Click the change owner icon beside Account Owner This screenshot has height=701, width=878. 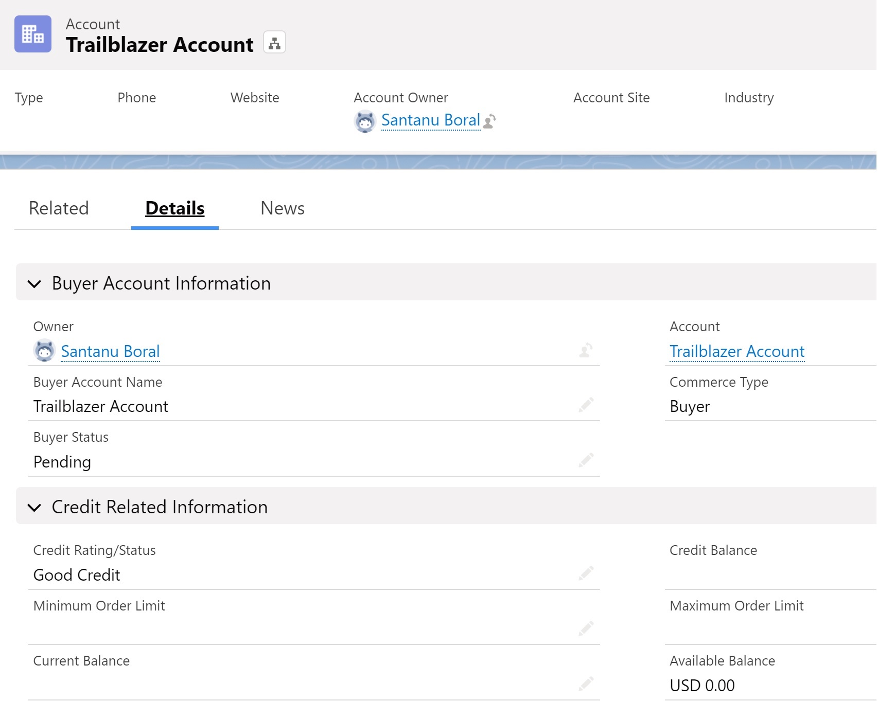(x=490, y=121)
